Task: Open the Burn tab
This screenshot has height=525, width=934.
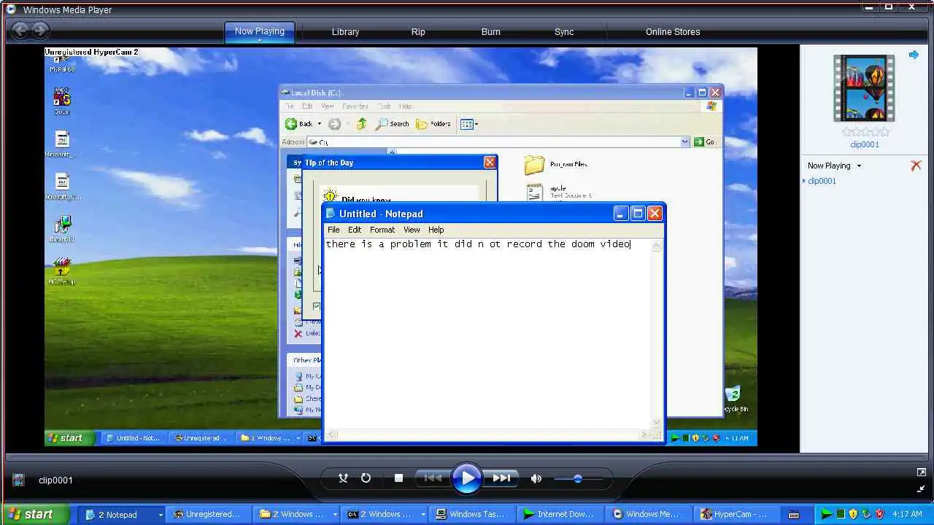Action: pos(491,32)
